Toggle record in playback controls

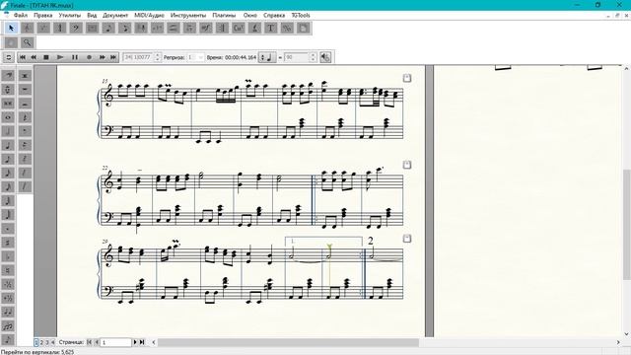89,57
